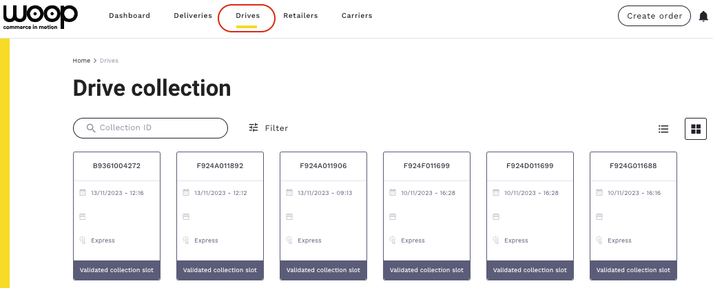The height and width of the screenshot is (288, 713).
Task: Click the Woop logo
Action: [x=40, y=17]
